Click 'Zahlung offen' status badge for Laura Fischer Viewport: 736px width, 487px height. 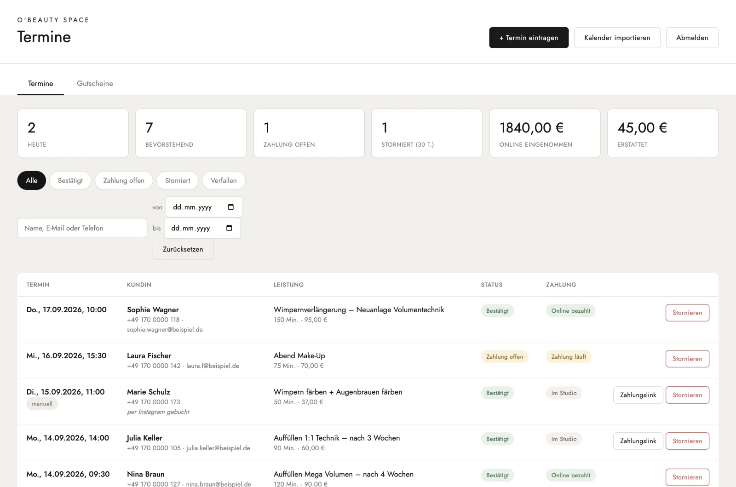point(505,357)
